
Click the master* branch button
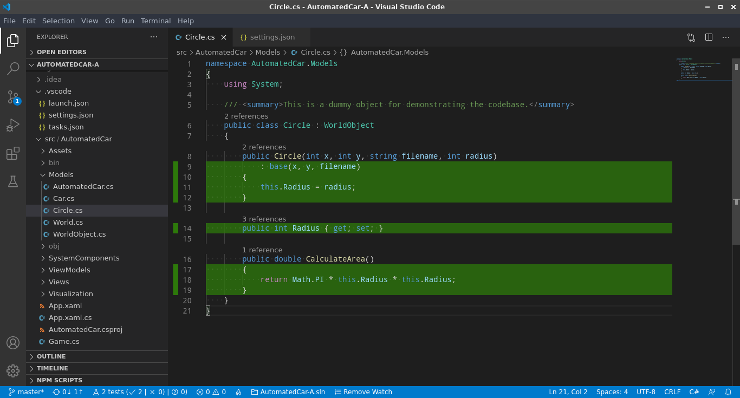pos(26,392)
